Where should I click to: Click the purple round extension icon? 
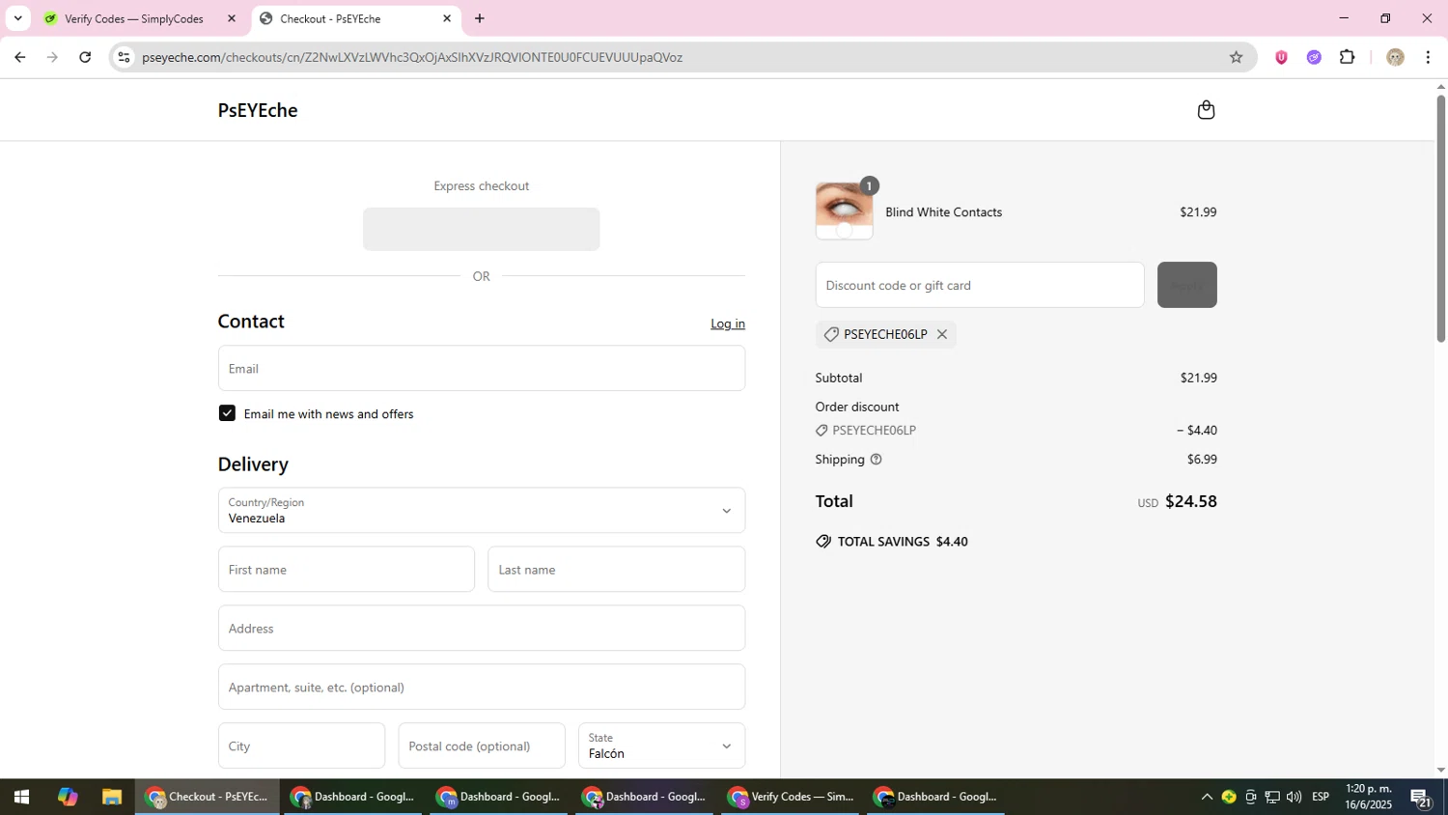click(x=1314, y=57)
